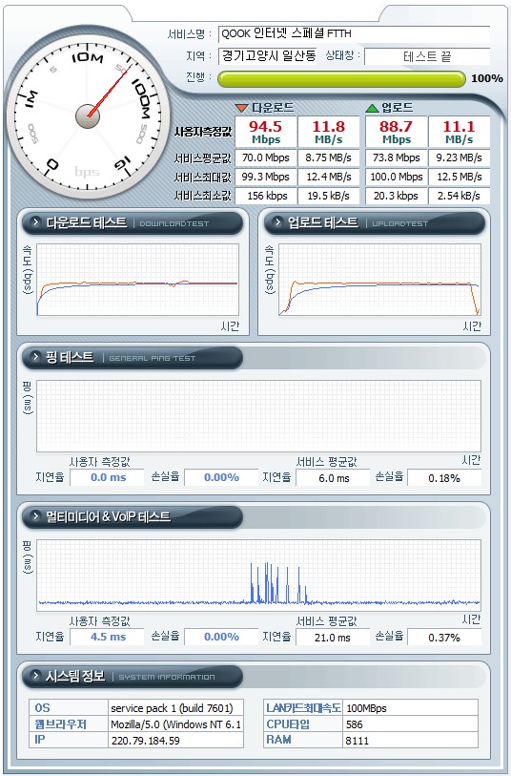
Task: Click the 156 kbps service minimum cell
Action: click(266, 196)
